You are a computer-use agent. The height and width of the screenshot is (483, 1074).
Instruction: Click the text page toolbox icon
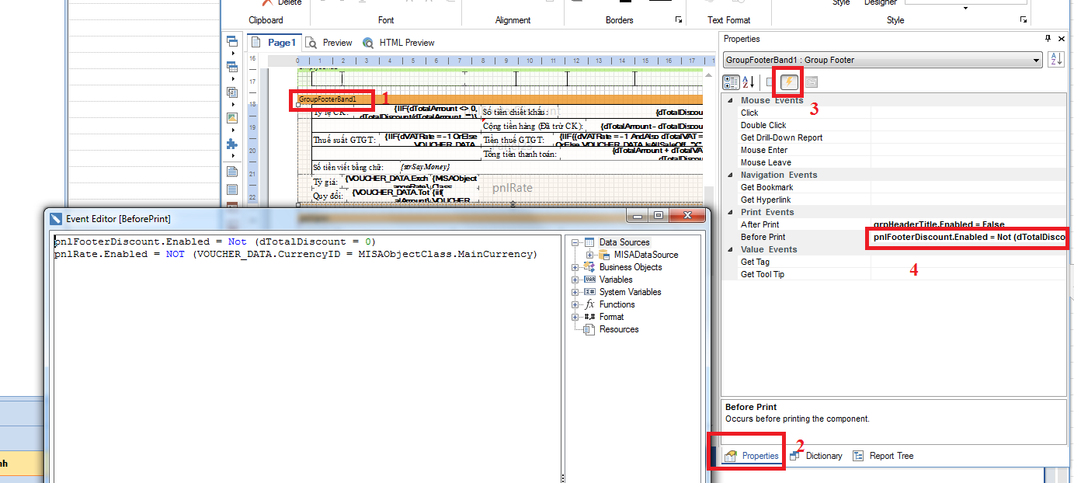click(231, 171)
